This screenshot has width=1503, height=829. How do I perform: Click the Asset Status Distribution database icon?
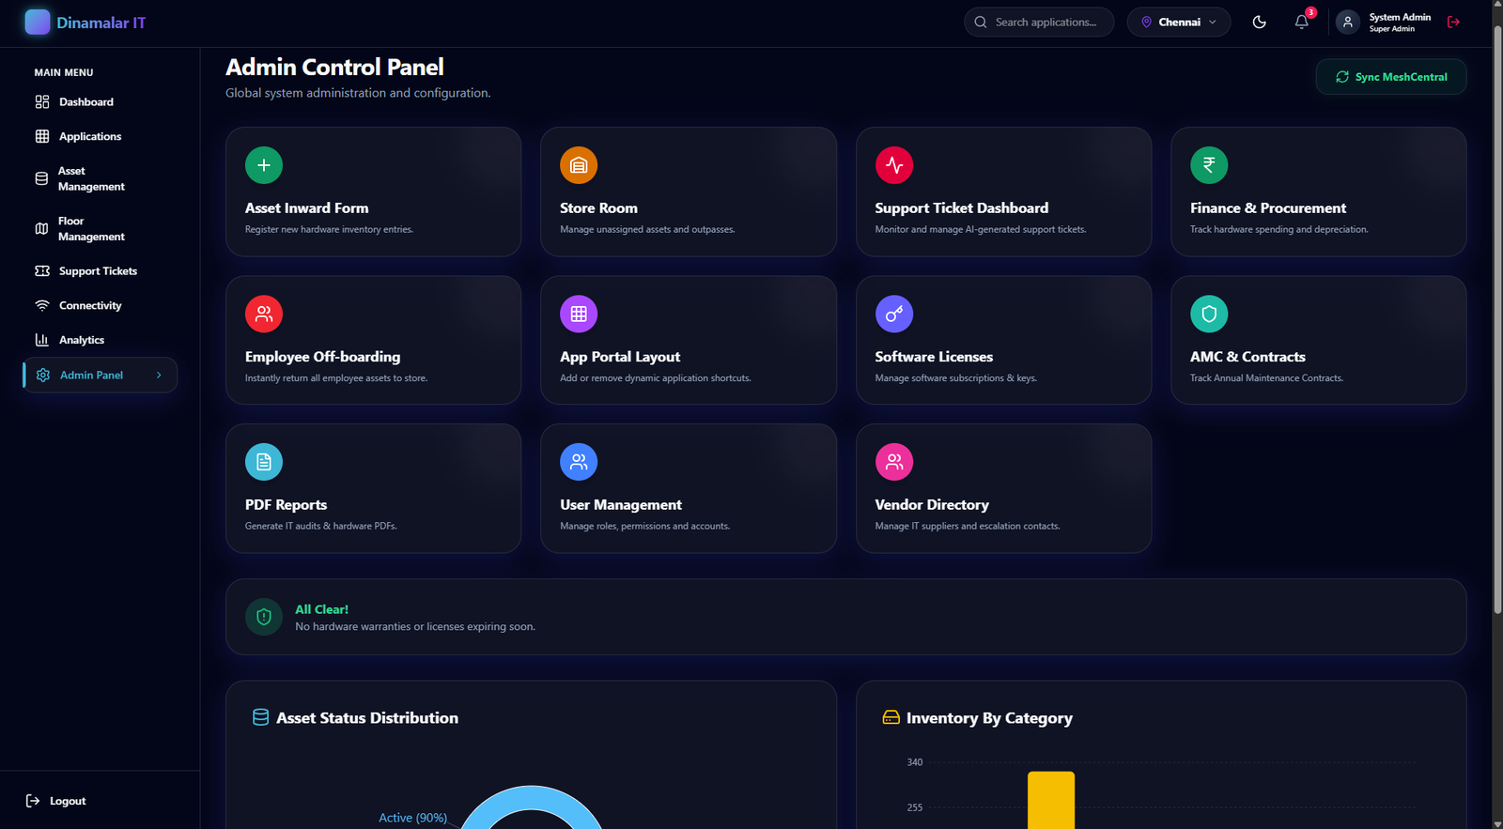(x=261, y=717)
